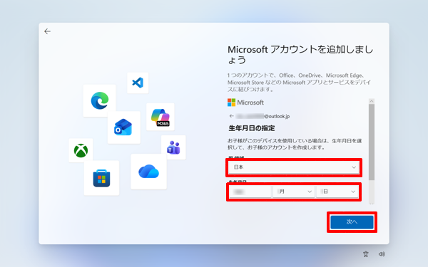
Task: Click the 次へ button
Action: [352, 222]
